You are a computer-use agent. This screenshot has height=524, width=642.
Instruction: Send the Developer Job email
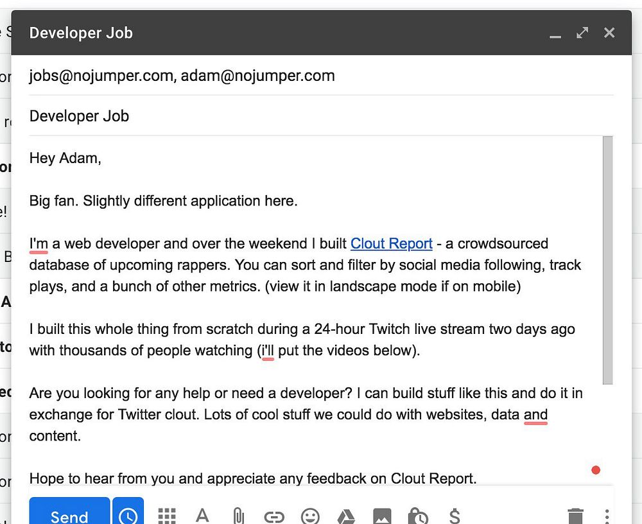click(x=69, y=512)
